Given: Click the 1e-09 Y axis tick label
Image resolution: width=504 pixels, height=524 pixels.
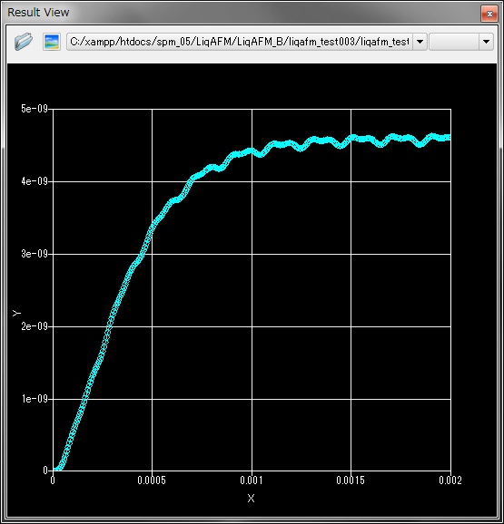Looking at the screenshot, I should (35, 399).
